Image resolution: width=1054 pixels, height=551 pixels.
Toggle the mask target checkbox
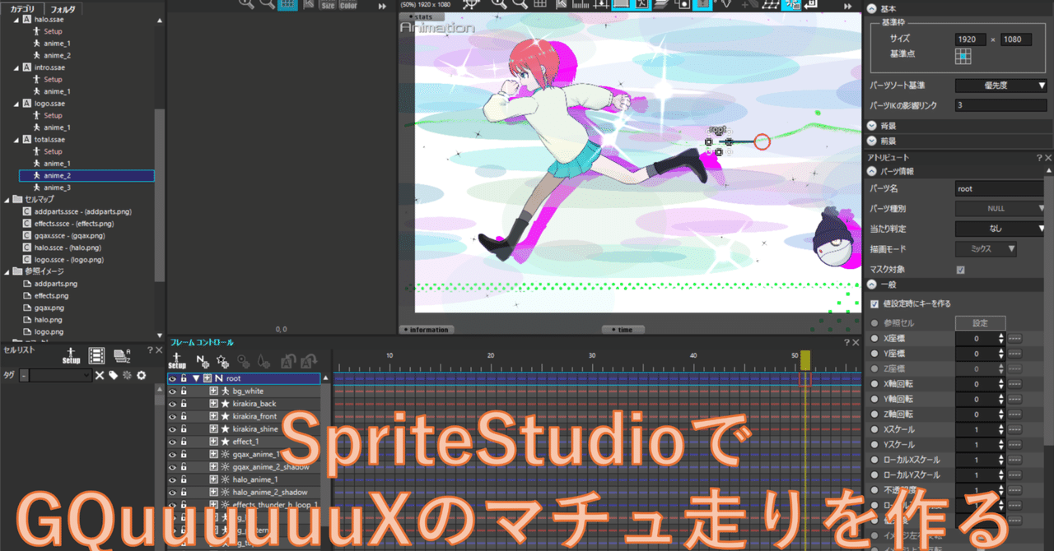pyautogui.click(x=960, y=270)
